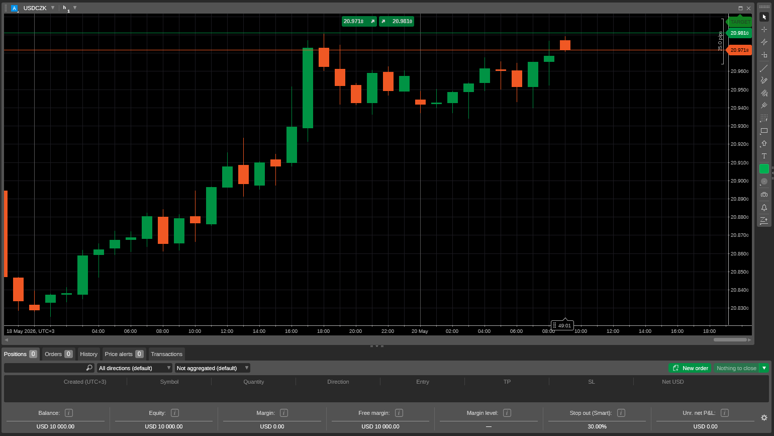Click the Margin info icon

click(x=284, y=413)
